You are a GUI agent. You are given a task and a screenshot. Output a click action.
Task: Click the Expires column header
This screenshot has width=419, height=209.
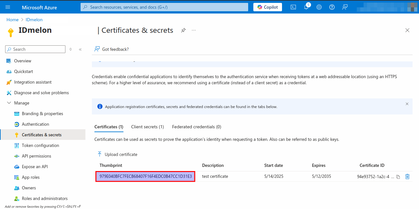(x=319, y=165)
